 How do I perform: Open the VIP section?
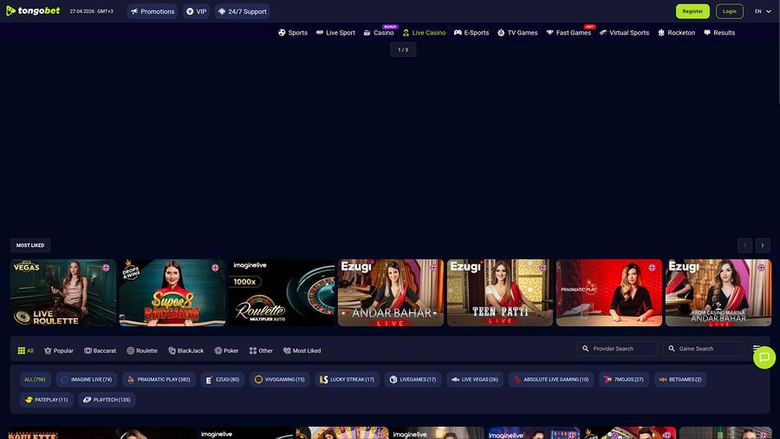point(197,11)
